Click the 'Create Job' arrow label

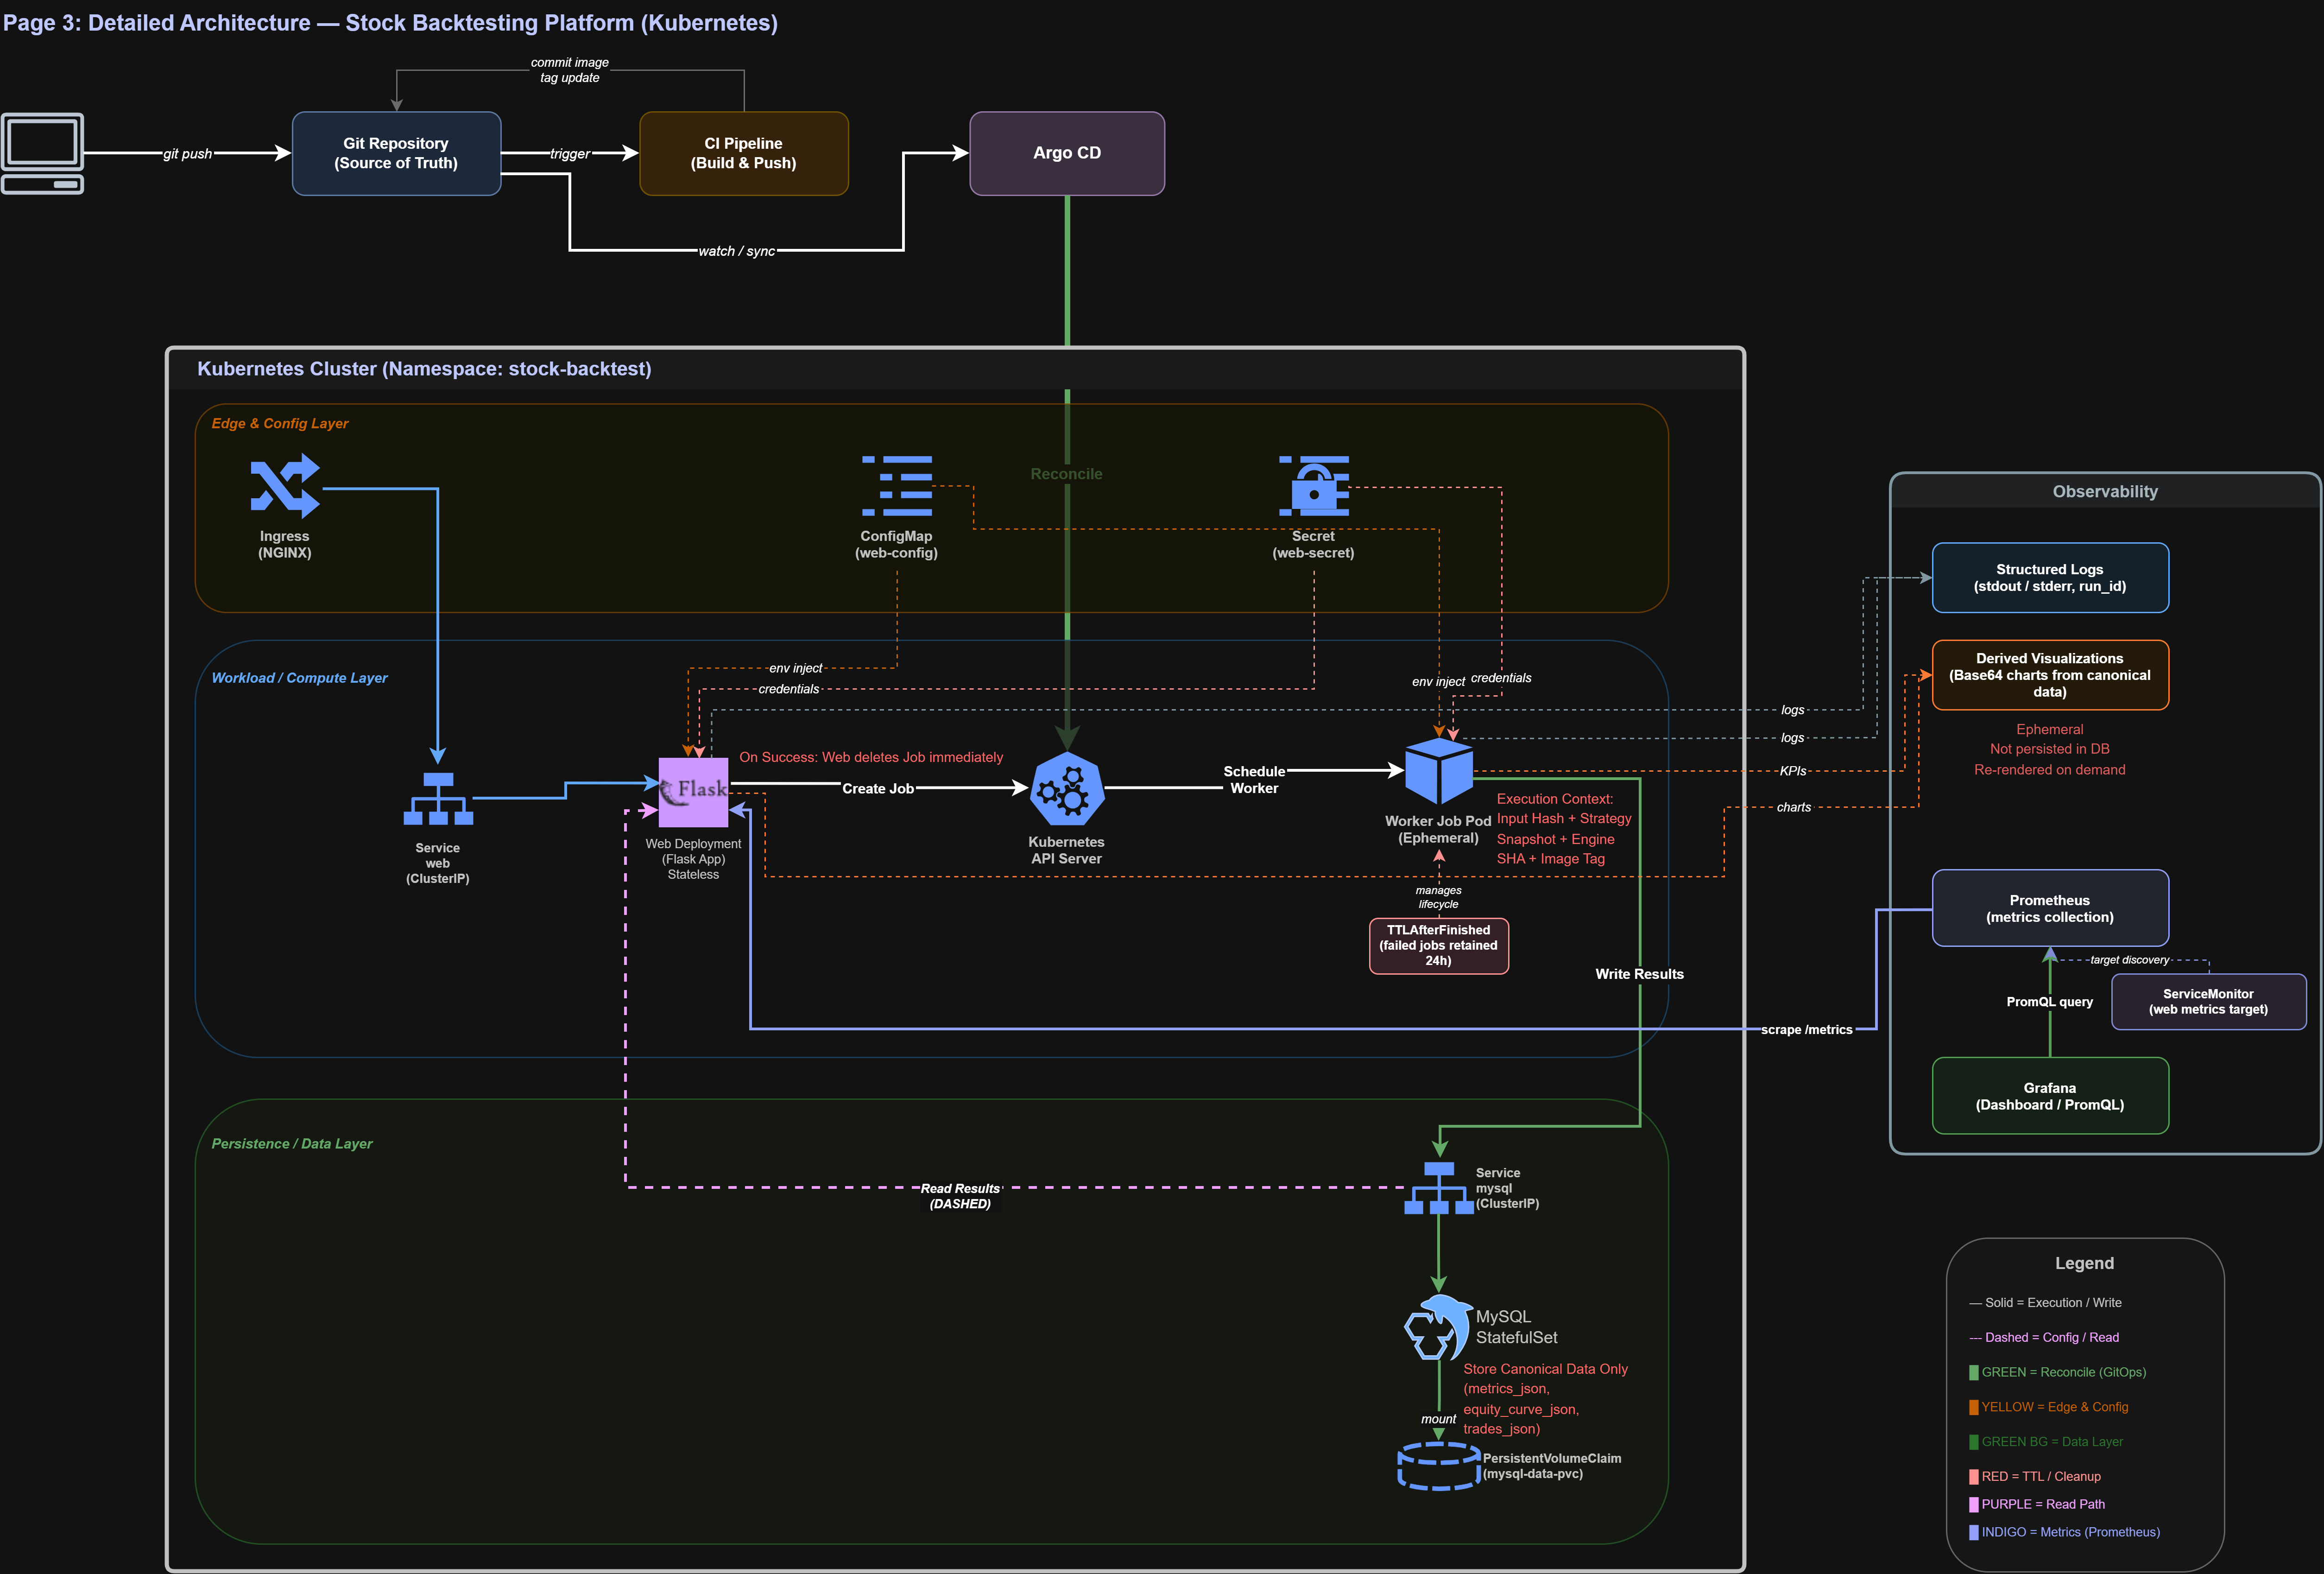(x=878, y=788)
